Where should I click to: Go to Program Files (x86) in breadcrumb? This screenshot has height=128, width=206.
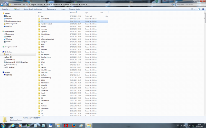tap(37, 5)
